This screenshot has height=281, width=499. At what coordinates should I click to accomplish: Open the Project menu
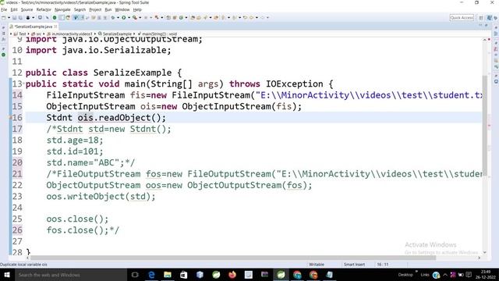point(95,9)
